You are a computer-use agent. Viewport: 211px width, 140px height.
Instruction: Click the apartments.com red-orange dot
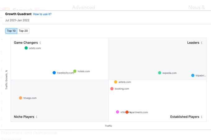point(127,112)
